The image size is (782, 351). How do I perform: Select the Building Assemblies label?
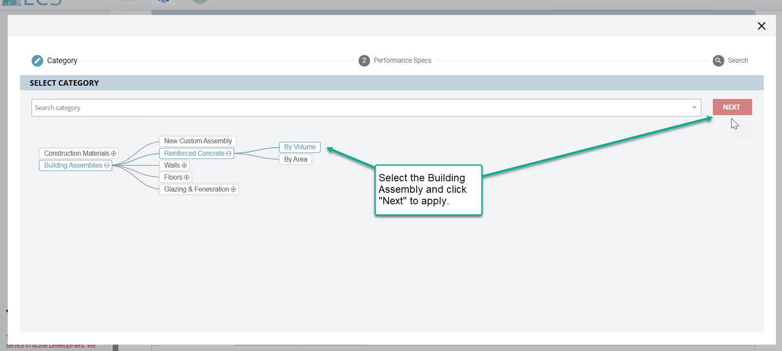[73, 165]
